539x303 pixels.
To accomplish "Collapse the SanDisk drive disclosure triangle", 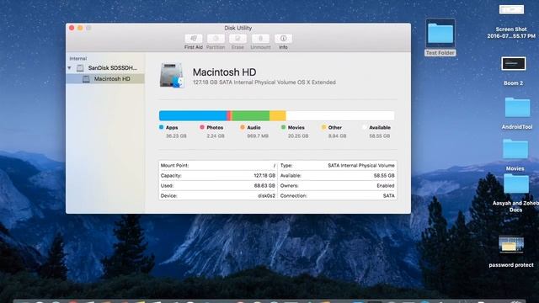I will [69, 68].
